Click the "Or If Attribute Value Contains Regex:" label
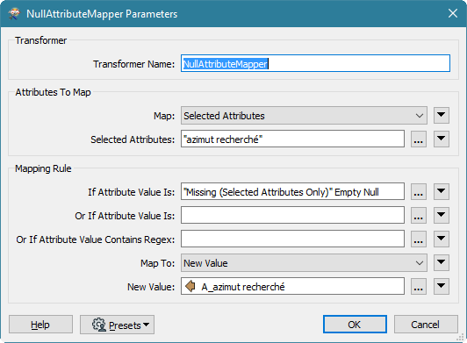The image size is (467, 343). (x=96, y=239)
